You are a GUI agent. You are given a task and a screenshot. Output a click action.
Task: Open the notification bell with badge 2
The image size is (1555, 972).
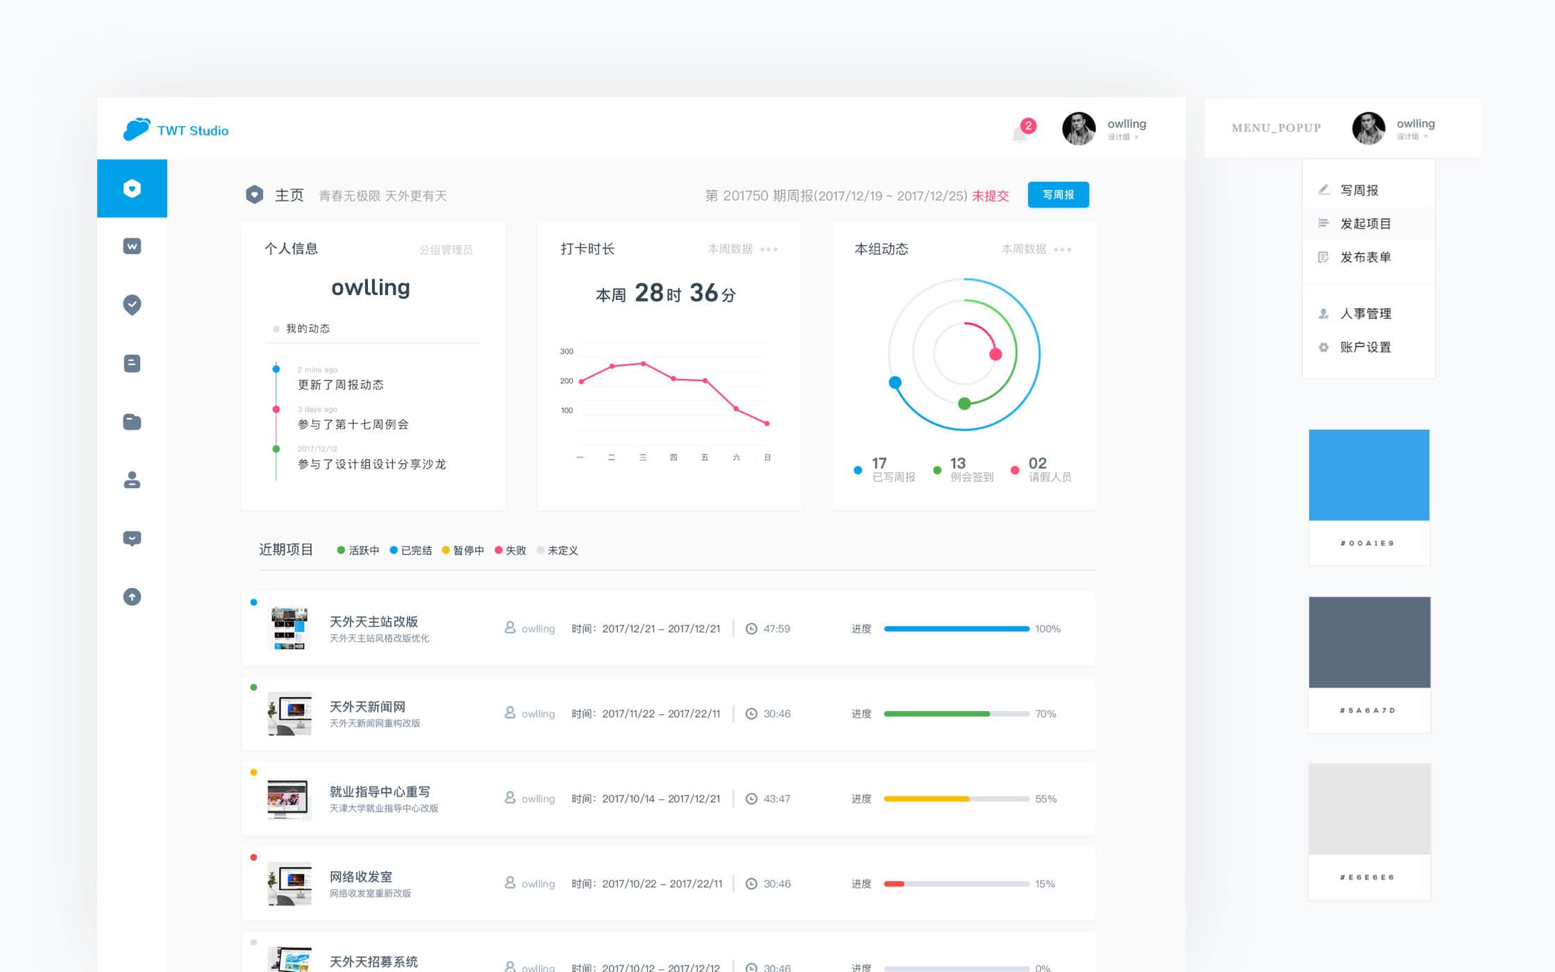pos(1020,132)
